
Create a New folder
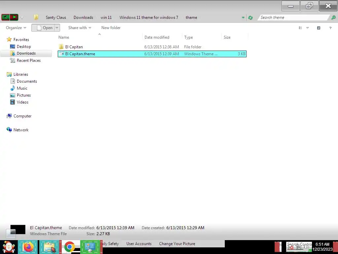click(x=111, y=28)
